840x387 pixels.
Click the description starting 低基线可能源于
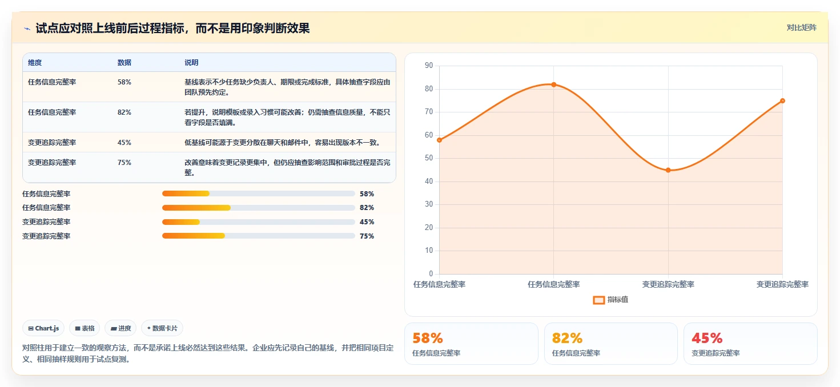[282, 143]
